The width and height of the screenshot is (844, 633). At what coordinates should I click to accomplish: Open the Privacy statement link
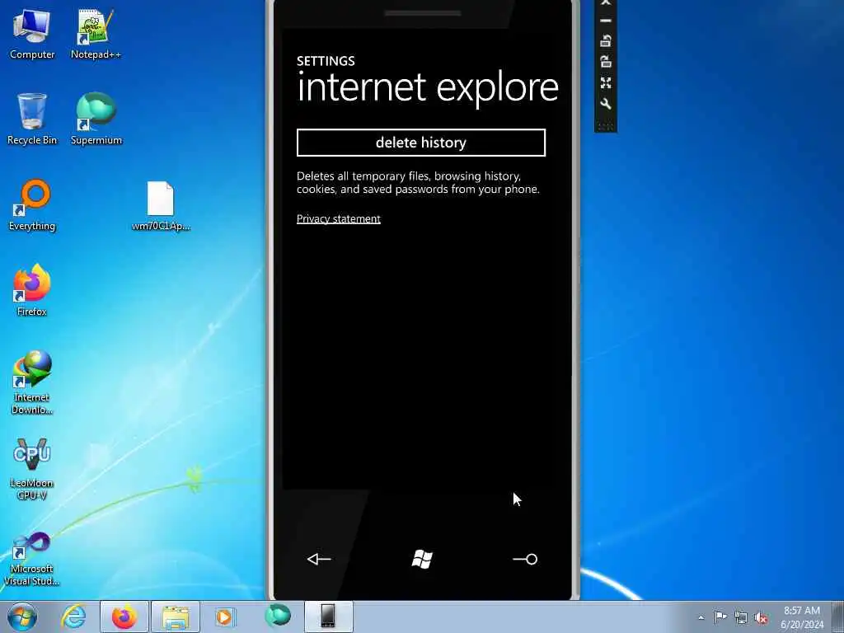click(x=339, y=218)
